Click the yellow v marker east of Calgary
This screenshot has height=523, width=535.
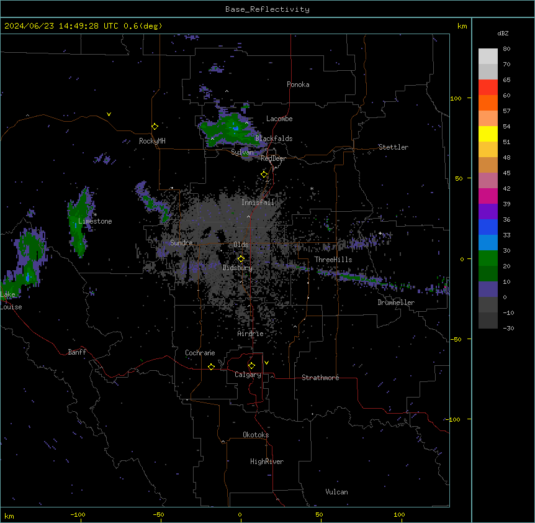266,363
